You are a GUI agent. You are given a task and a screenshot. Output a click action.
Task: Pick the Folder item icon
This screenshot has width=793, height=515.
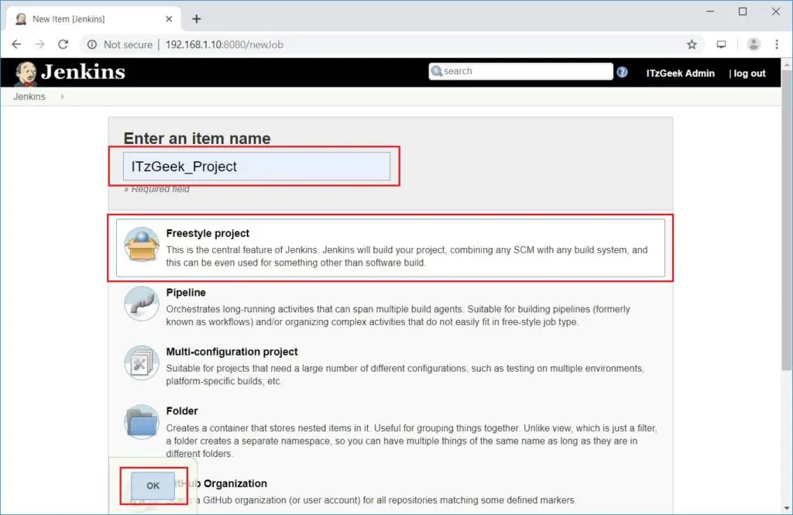coord(142,421)
